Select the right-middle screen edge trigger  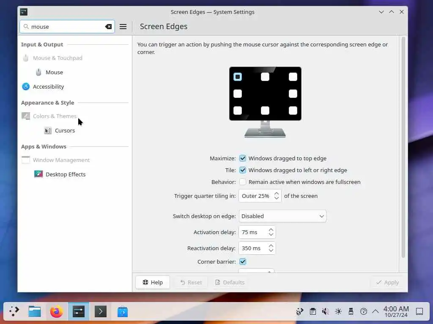[x=293, y=94]
